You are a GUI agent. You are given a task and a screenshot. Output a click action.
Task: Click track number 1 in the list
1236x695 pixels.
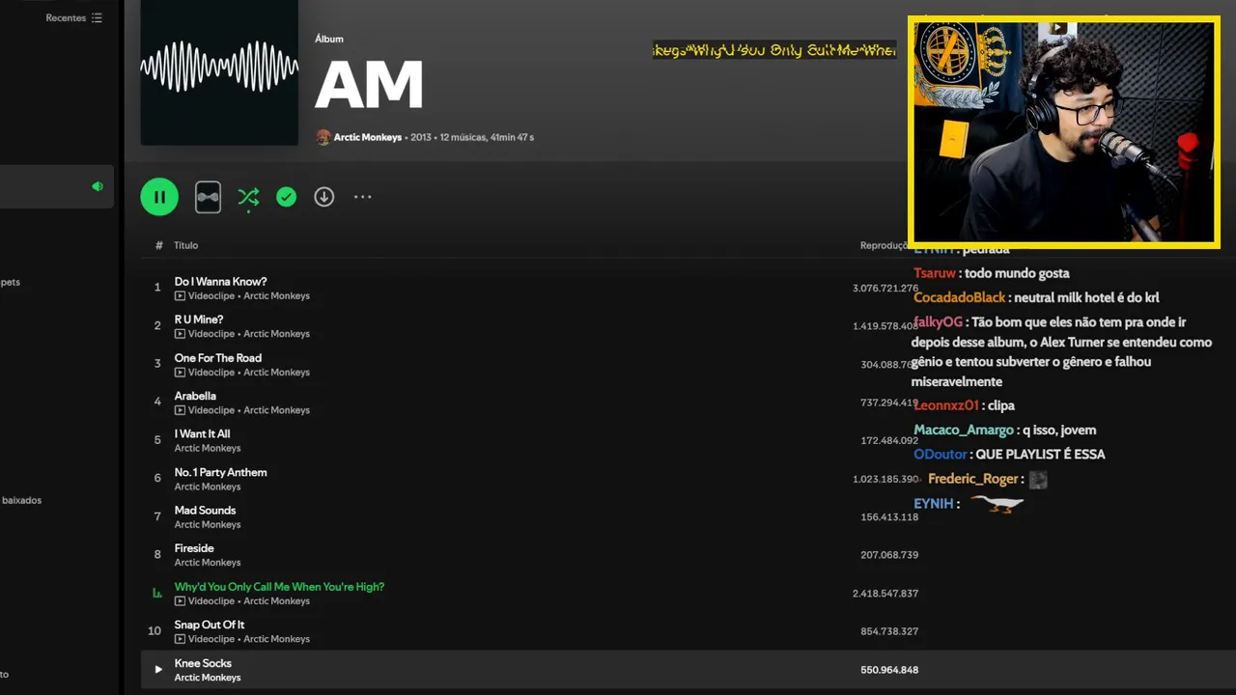(157, 288)
